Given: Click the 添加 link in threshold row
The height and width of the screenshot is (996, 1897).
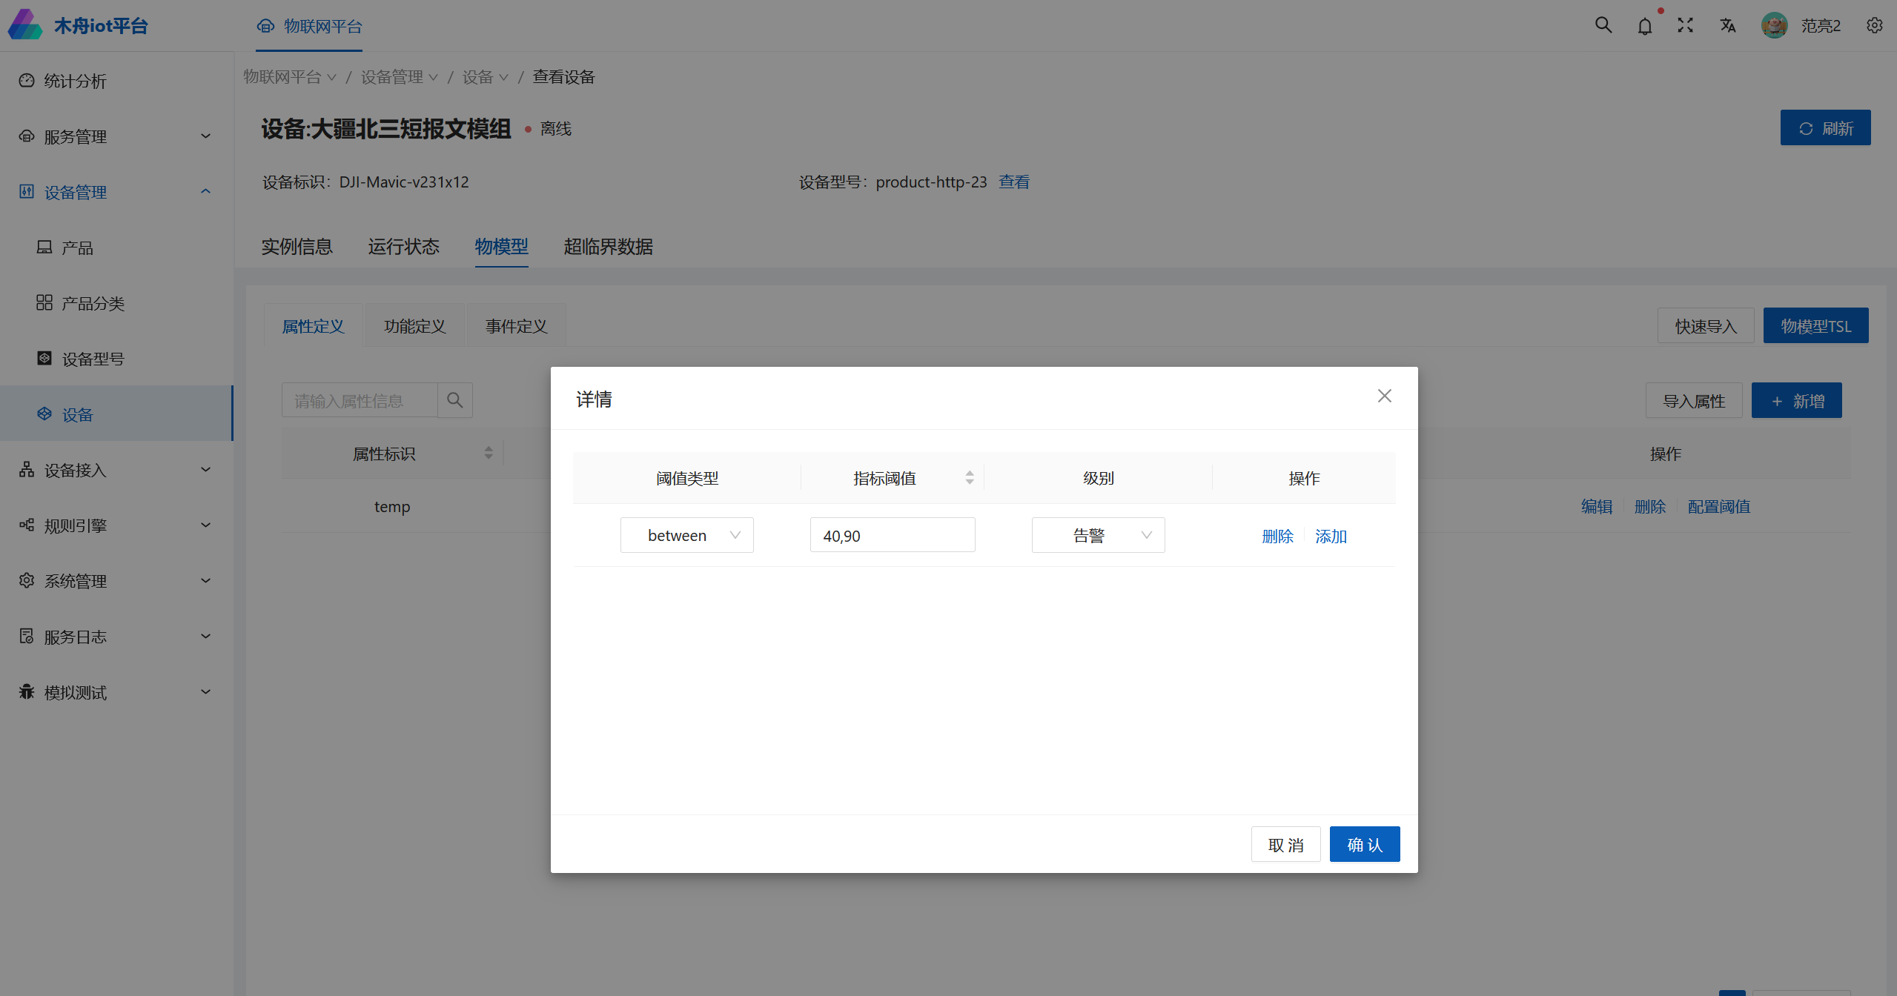Looking at the screenshot, I should (x=1331, y=536).
